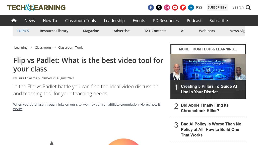Click the 'MORE FROM TECH & LEARNING...' heading
The height and width of the screenshot is (145, 258).
208,49
